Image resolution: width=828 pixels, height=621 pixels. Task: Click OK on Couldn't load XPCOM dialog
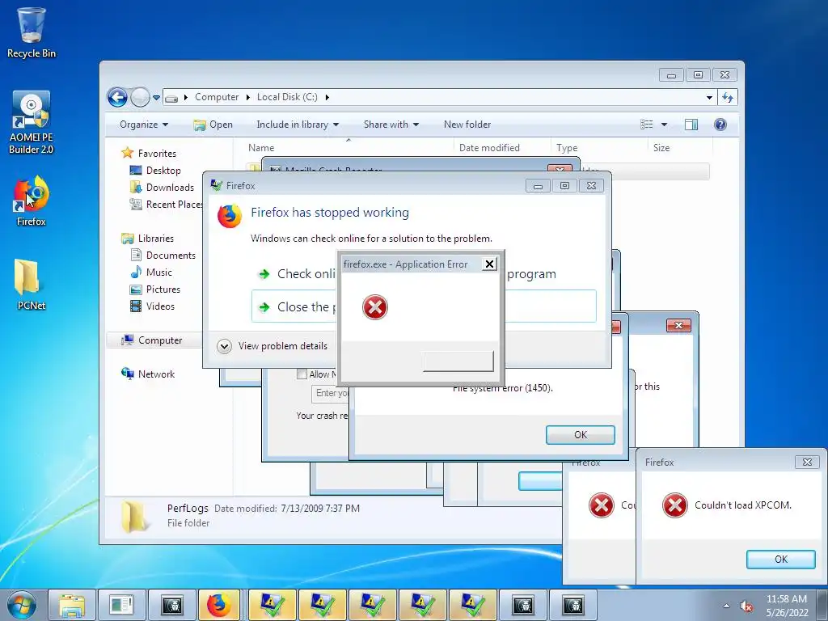pos(781,560)
